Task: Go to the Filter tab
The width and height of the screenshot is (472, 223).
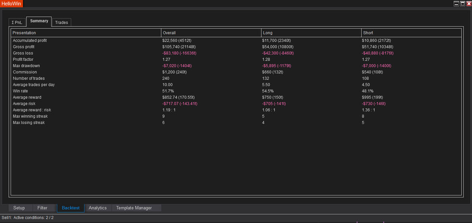Action: [42, 208]
